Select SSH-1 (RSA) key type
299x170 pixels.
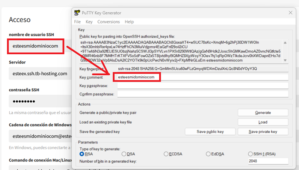click(250, 154)
